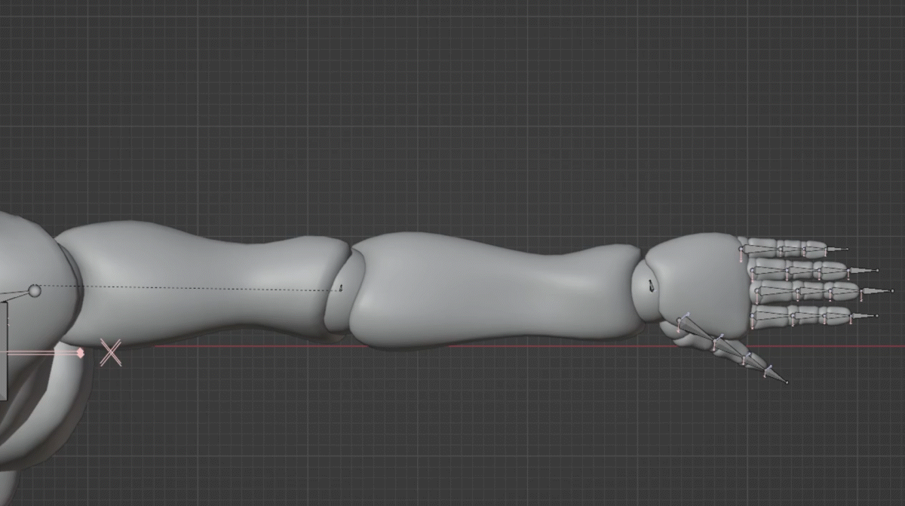Click the elbow bone joint marker

[341, 287]
